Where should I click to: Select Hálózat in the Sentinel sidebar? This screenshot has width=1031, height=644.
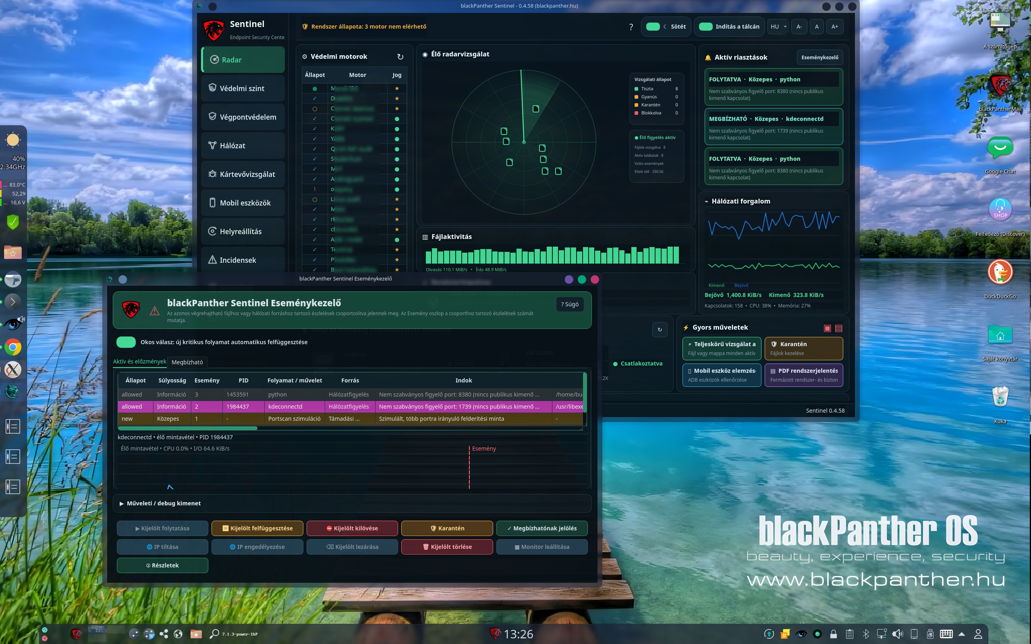click(x=243, y=145)
